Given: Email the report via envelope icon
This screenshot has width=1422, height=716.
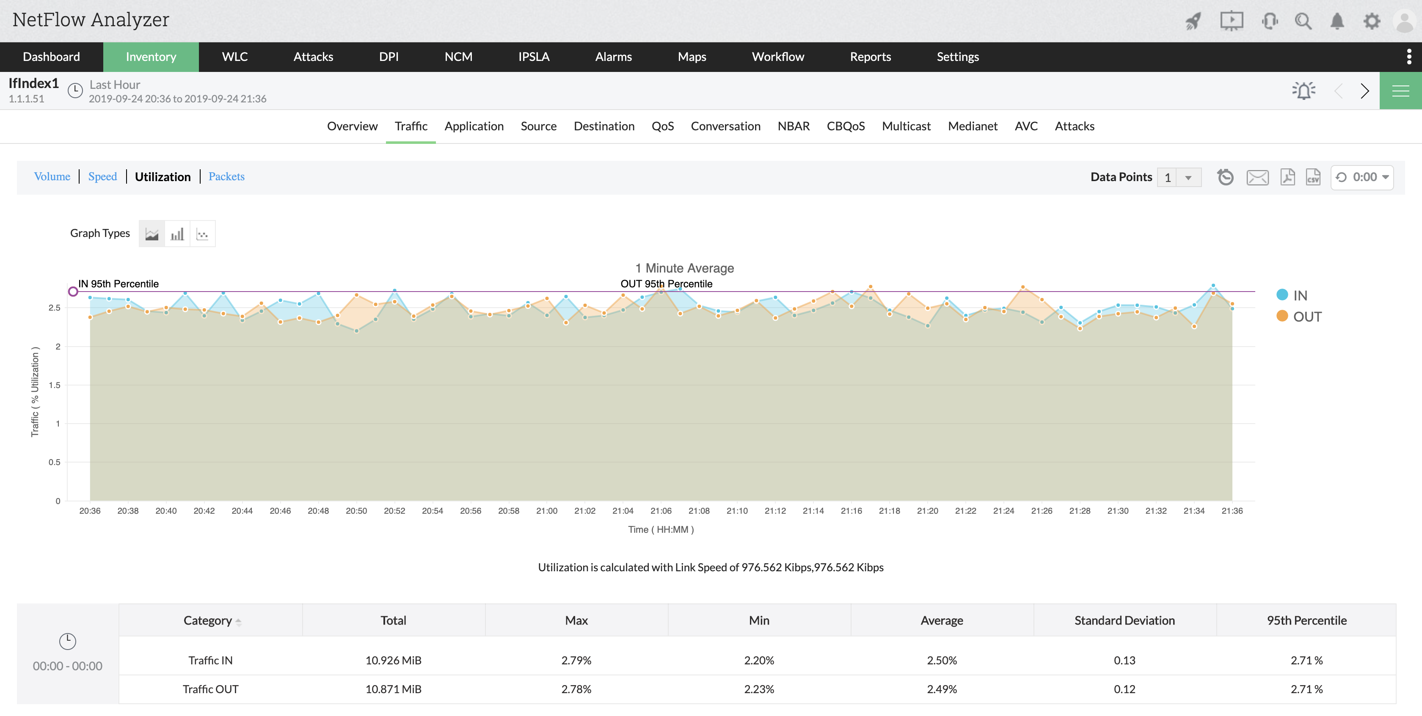Looking at the screenshot, I should pos(1257,177).
